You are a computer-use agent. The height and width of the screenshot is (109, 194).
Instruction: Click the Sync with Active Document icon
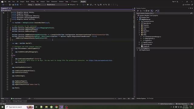tap(144, 11)
